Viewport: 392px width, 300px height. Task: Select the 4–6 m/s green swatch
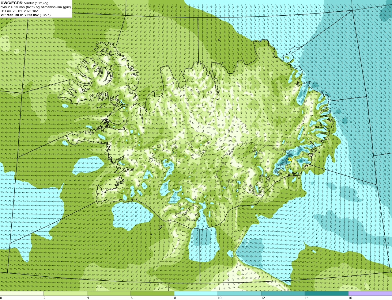pyautogui.click(x=109, y=294)
